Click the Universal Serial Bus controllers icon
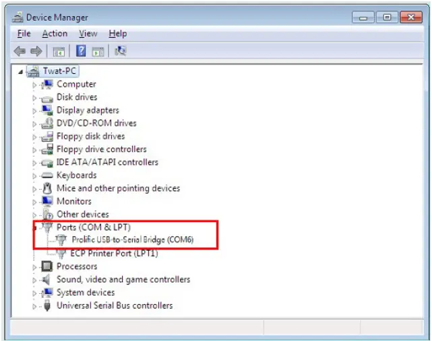Screen dimensions: 432x341 point(47,305)
